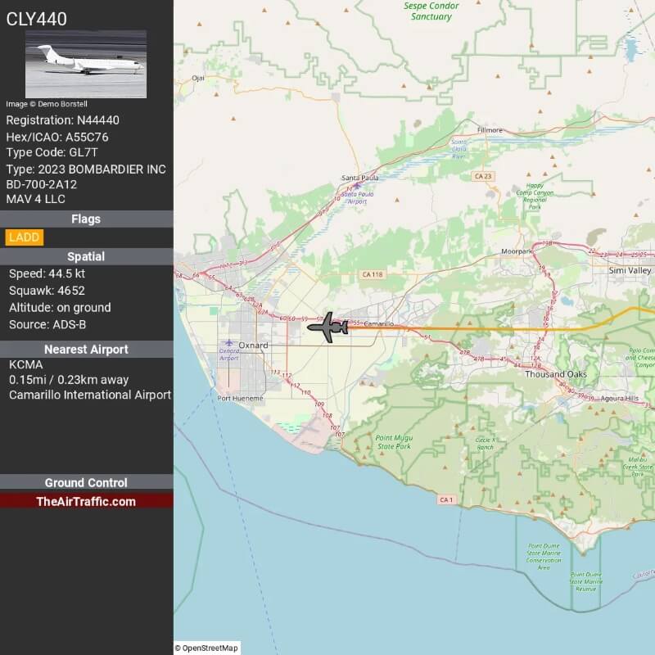Image resolution: width=655 pixels, height=655 pixels.
Task: Click the Nearest Airport section header
Action: (86, 349)
